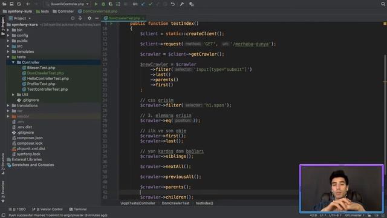Expand the Util folder

pos(13,94)
